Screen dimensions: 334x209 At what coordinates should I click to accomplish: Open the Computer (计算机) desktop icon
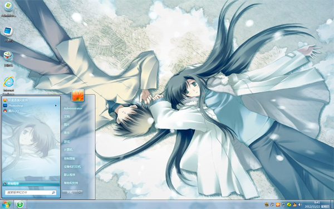pyautogui.click(x=8, y=34)
